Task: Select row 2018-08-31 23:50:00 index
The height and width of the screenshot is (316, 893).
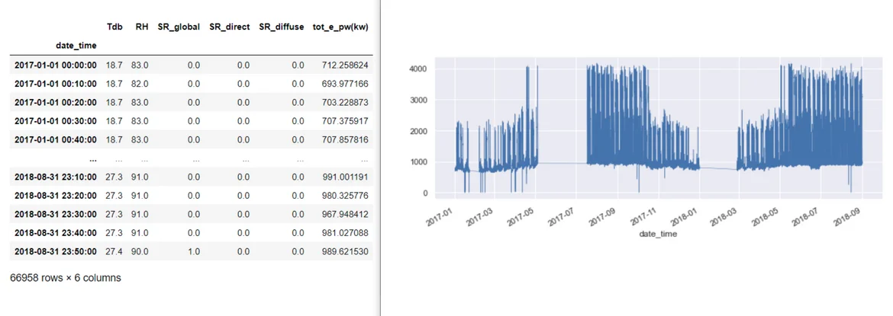Action: (x=56, y=251)
